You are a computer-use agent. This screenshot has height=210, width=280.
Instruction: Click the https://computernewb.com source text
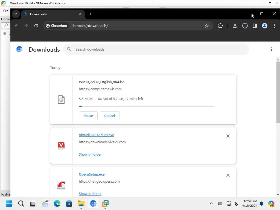pyautogui.click(x=100, y=89)
